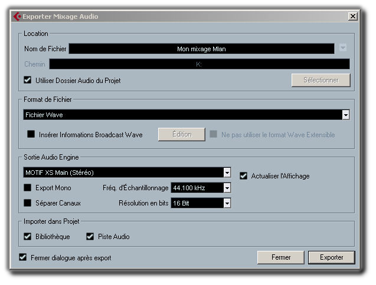The image size is (376, 285).
Task: Toggle Utiliser Dossier Audio du Projet checkbox
Action: click(x=28, y=80)
